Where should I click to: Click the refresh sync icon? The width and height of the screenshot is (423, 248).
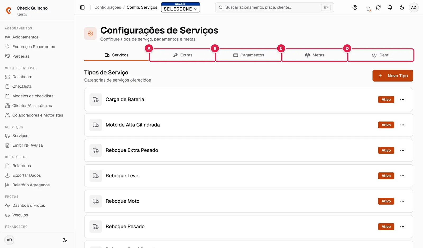click(378, 7)
